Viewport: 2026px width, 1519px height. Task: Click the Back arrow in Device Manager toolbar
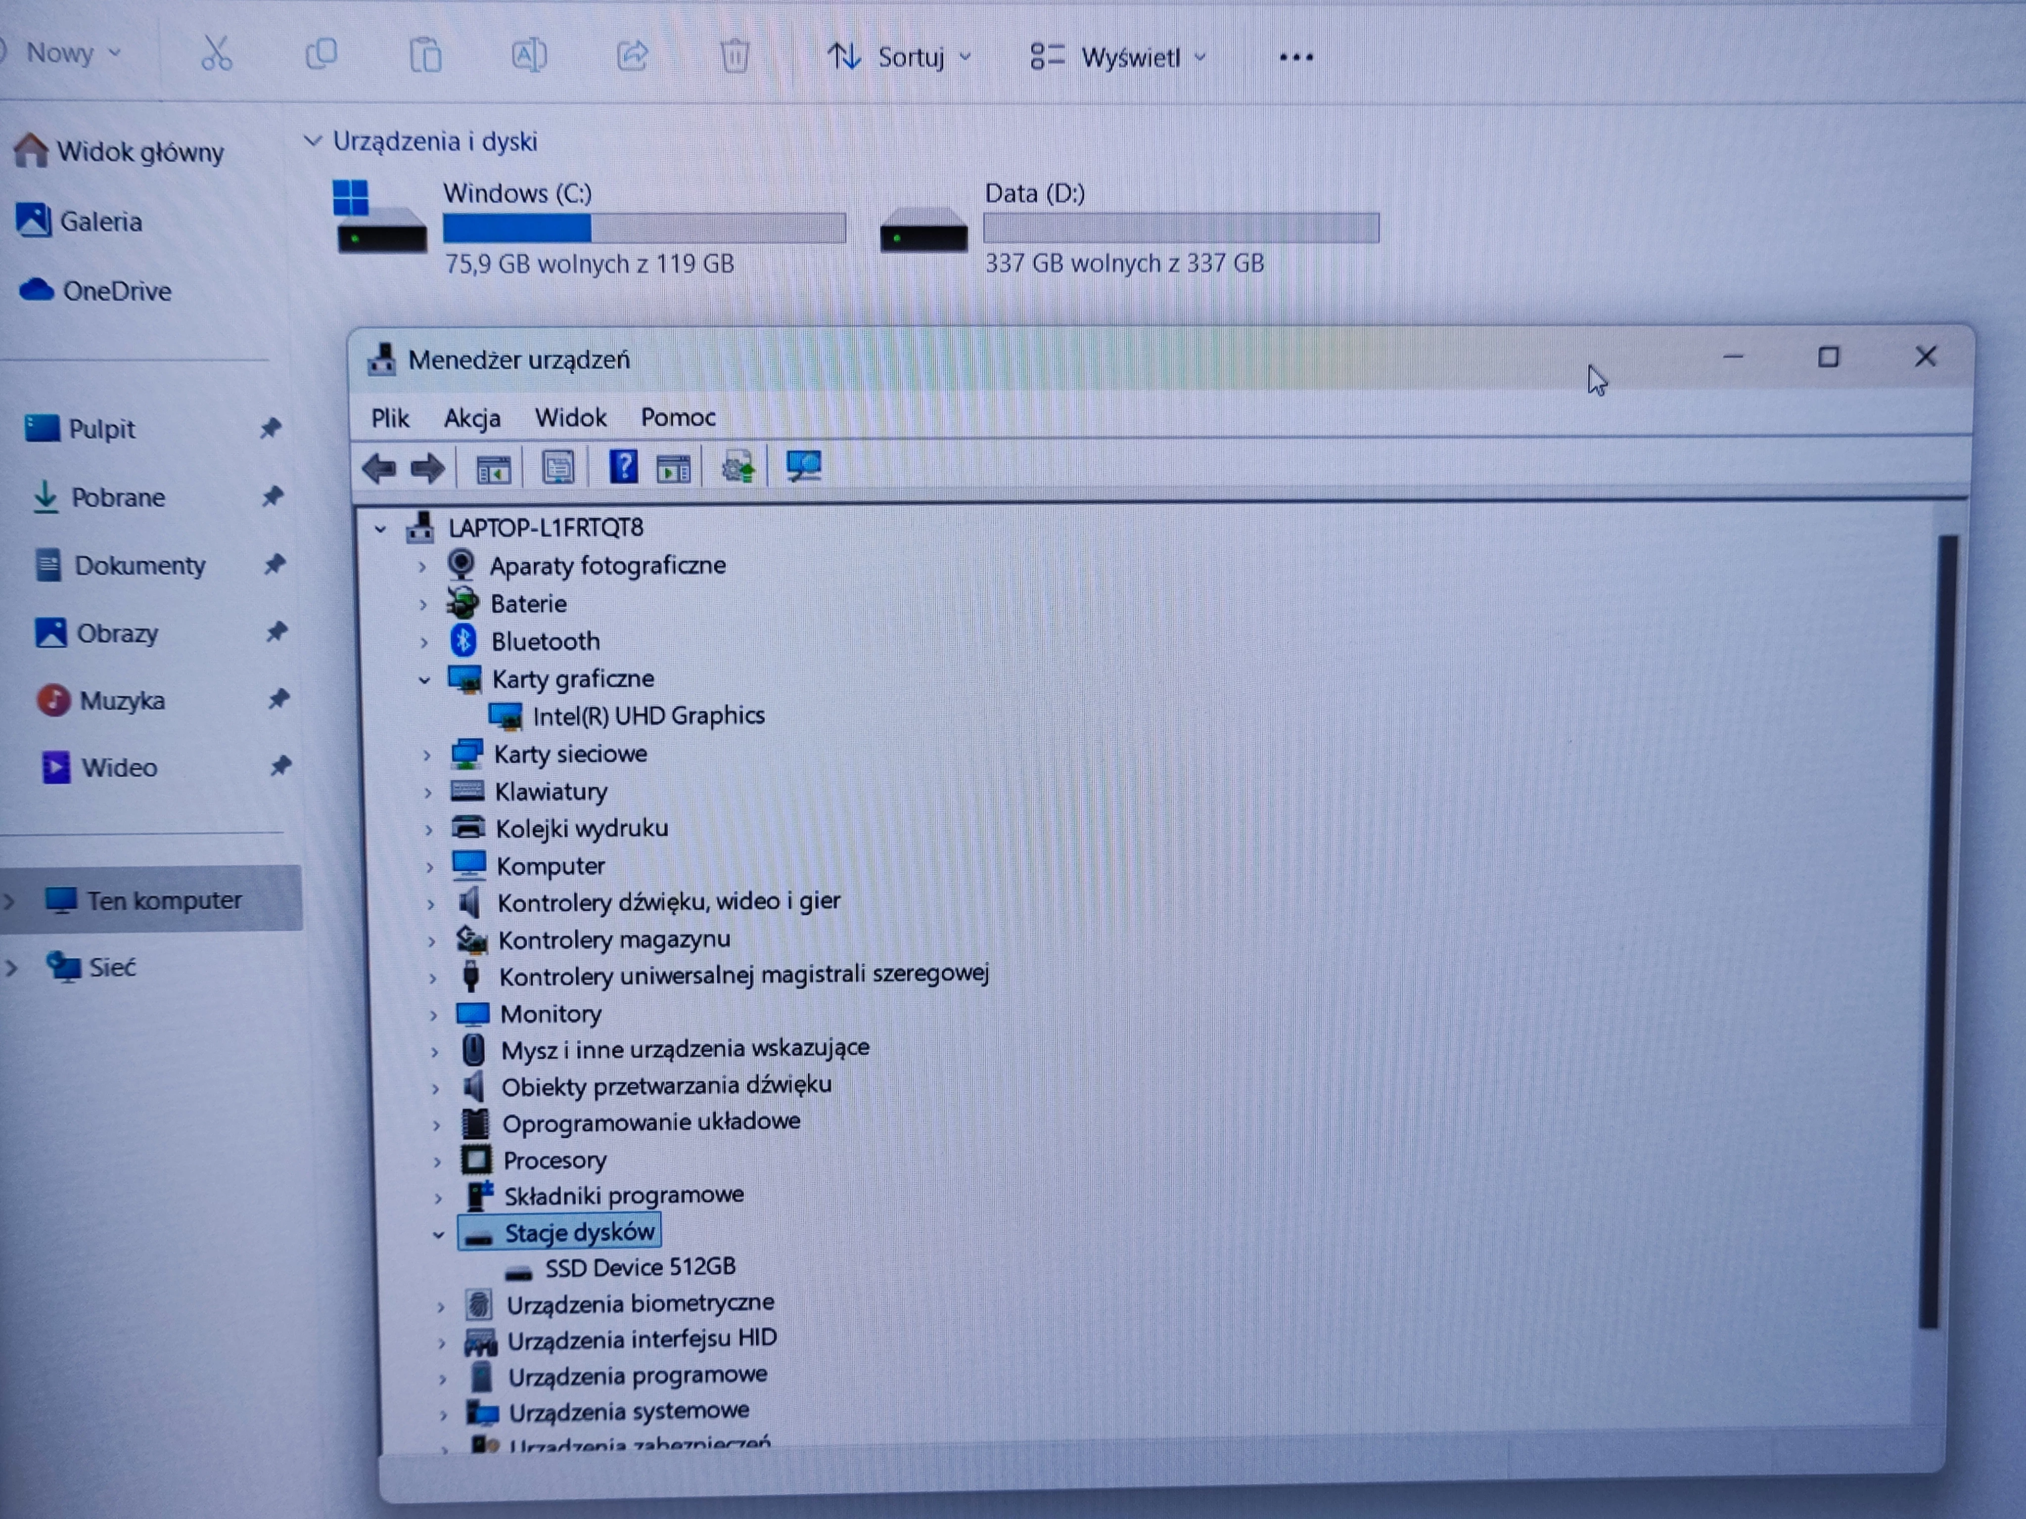coord(378,469)
